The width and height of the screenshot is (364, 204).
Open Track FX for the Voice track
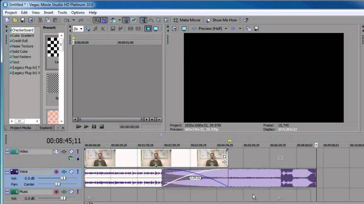click(x=64, y=171)
